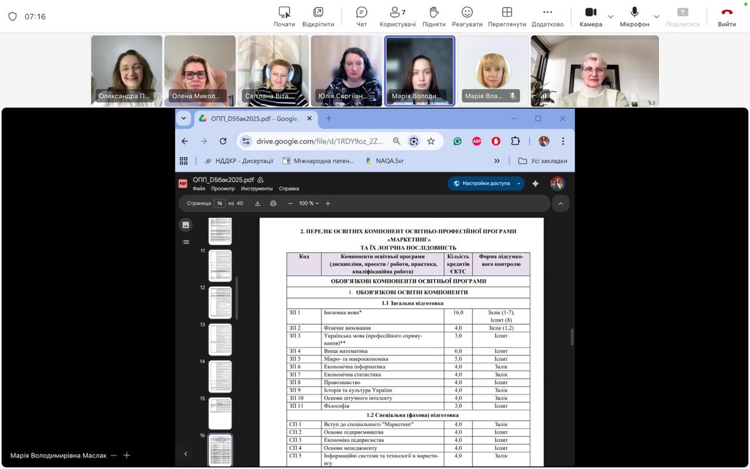Viewport: 750px width, 469px height.
Task: Select the page 14 thumbnail
Action: click(x=220, y=376)
